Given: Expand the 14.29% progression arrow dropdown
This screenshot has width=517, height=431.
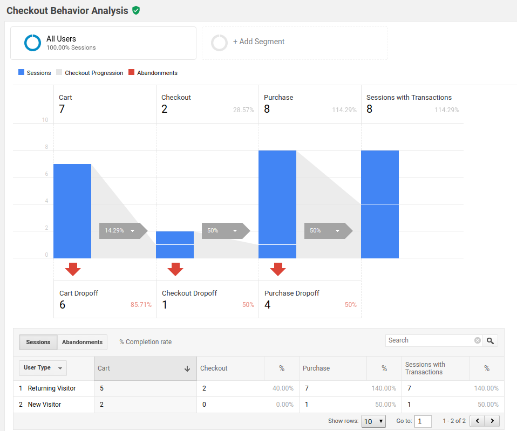Looking at the screenshot, I should pos(133,230).
